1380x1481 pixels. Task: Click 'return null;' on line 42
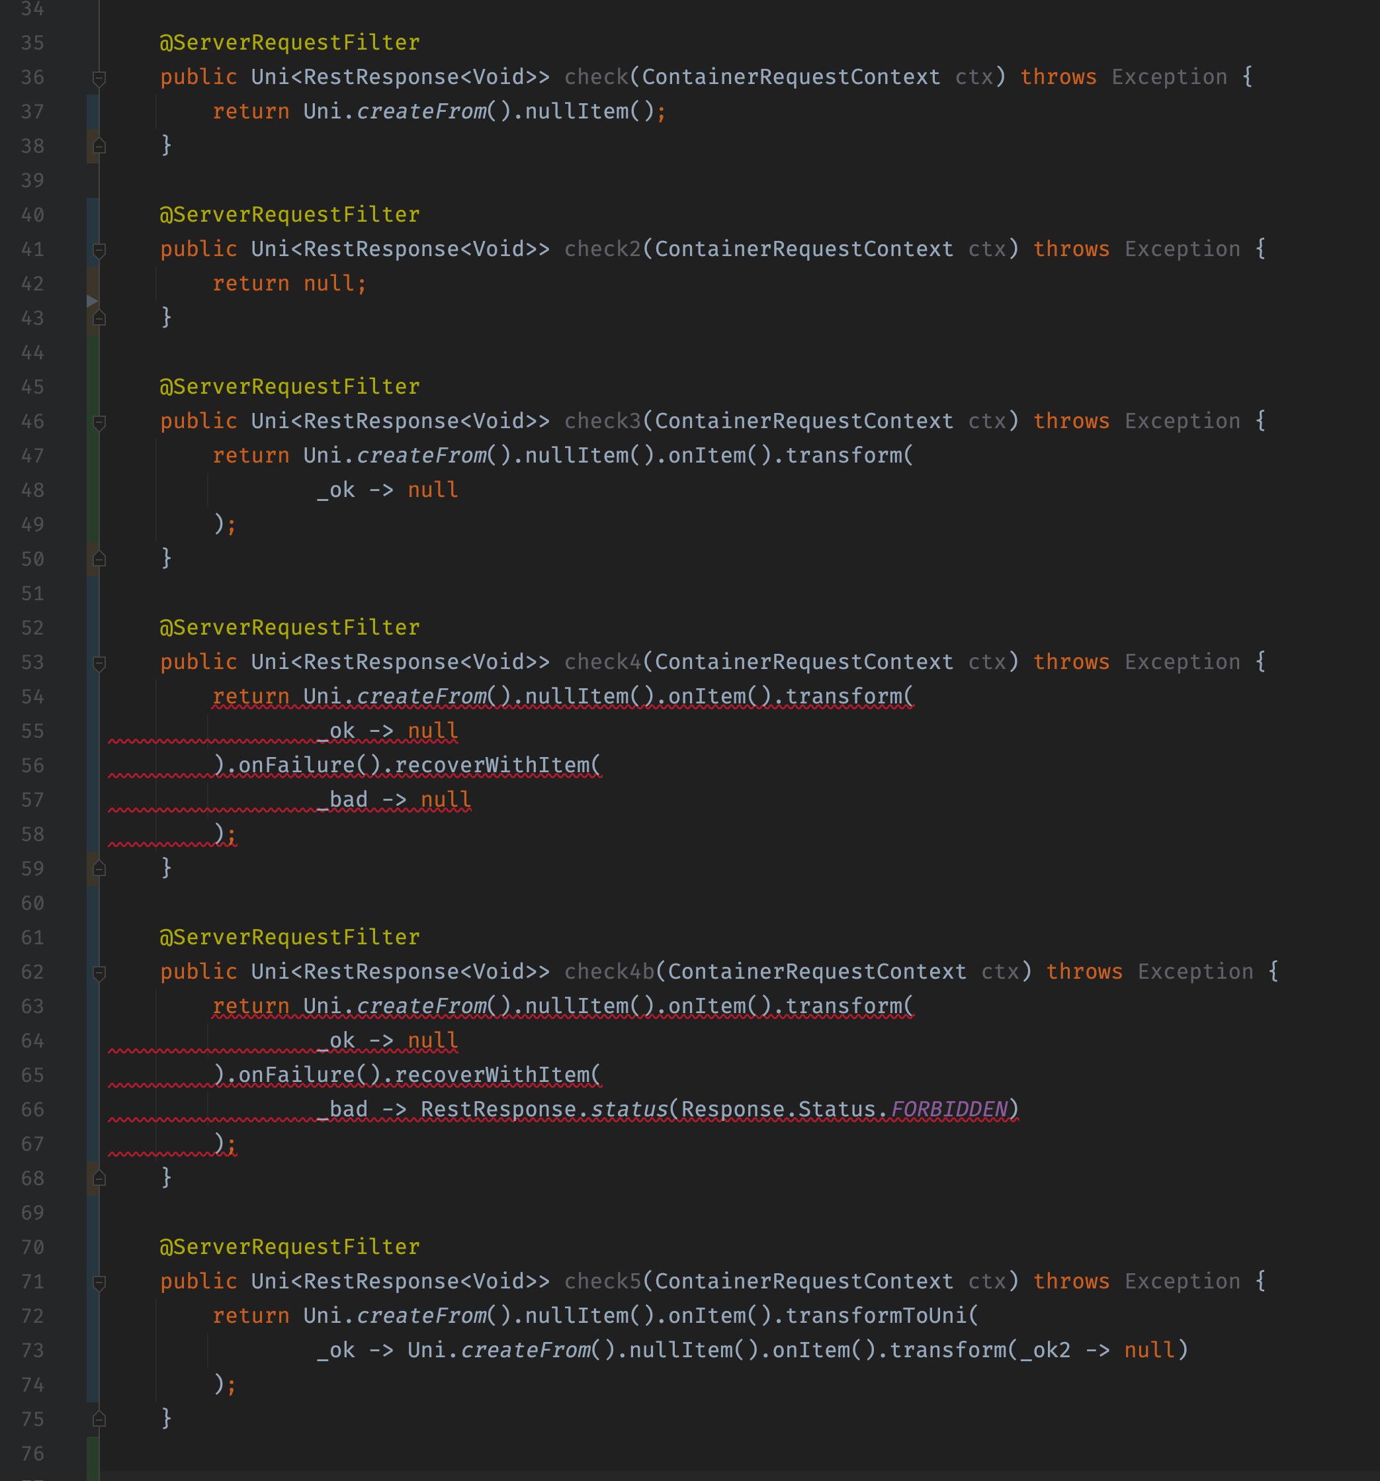[290, 284]
